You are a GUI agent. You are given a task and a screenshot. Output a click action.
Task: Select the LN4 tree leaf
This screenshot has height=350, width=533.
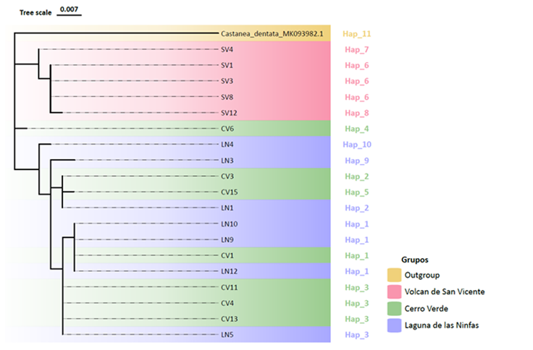[227, 145]
